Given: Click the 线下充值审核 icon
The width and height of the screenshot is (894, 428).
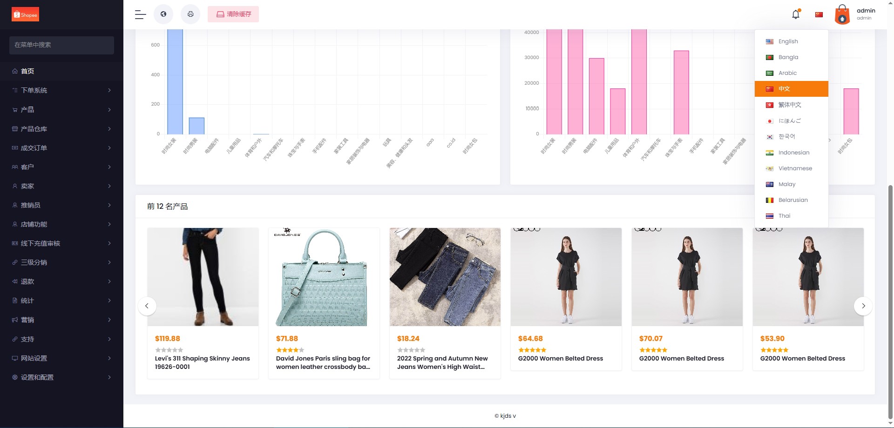Looking at the screenshot, I should tap(15, 243).
